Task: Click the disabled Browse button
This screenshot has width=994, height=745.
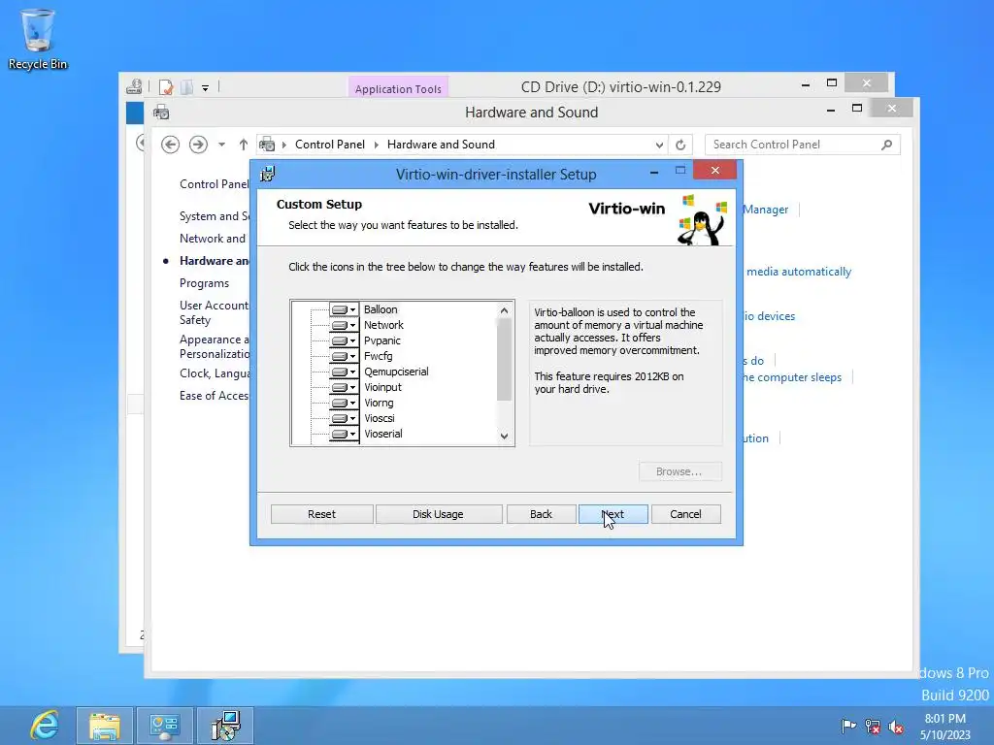Action: click(679, 472)
